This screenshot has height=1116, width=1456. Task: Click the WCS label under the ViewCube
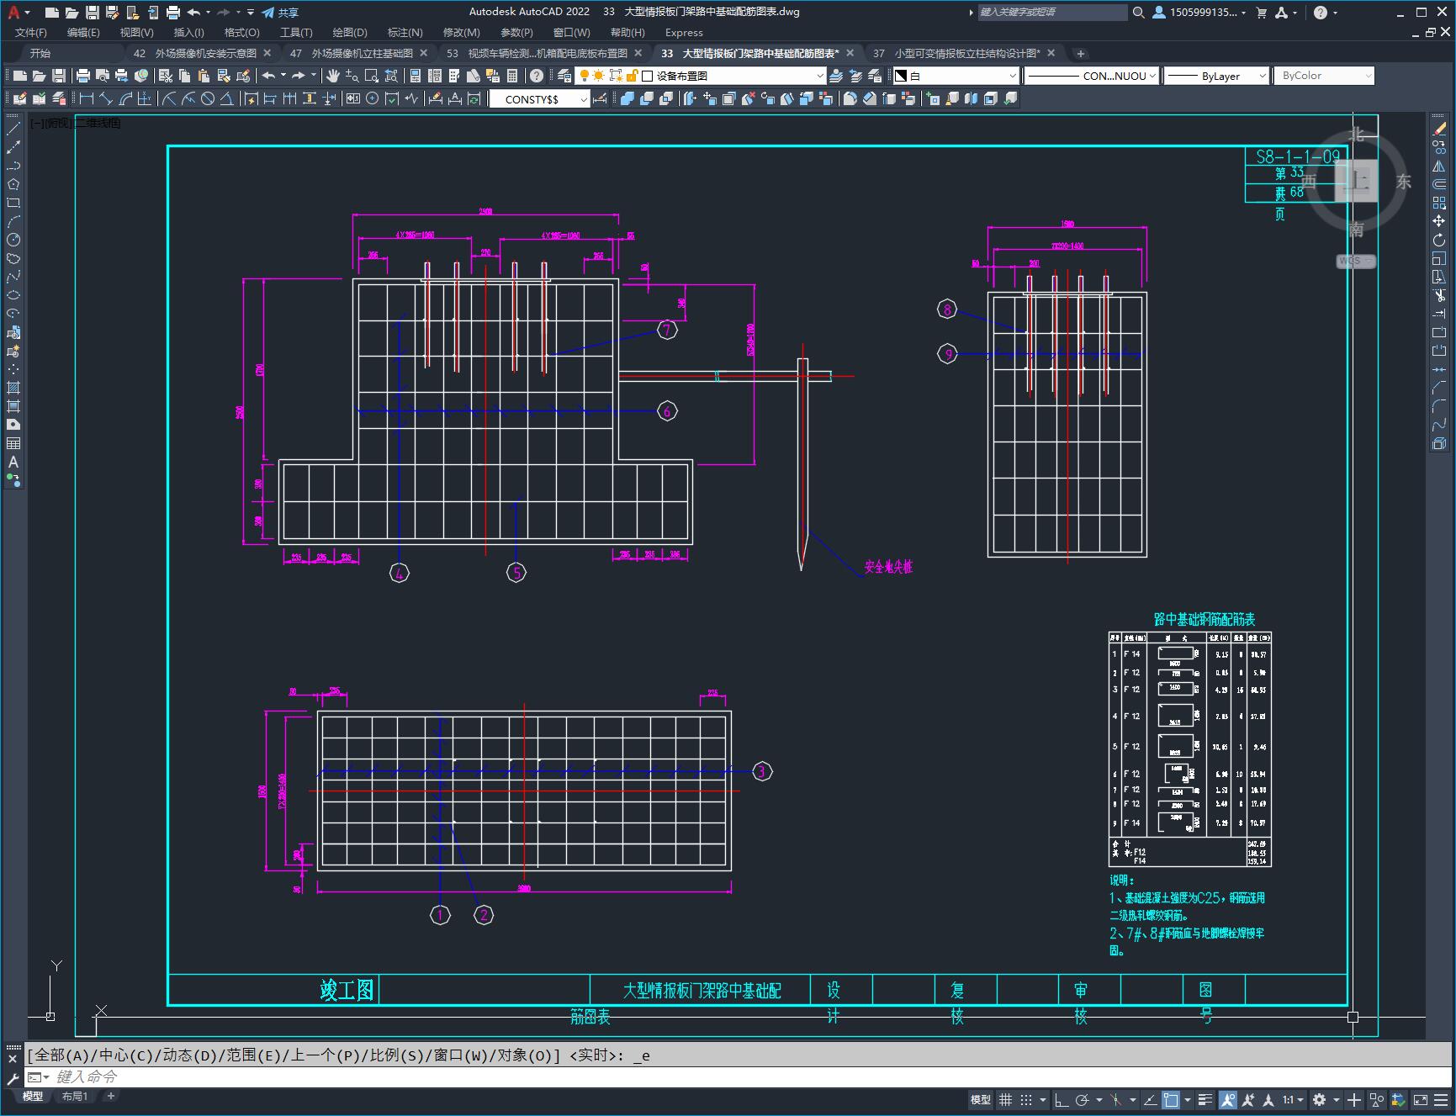point(1355,262)
